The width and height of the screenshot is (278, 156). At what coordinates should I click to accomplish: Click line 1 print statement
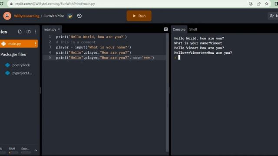coord(92,37)
